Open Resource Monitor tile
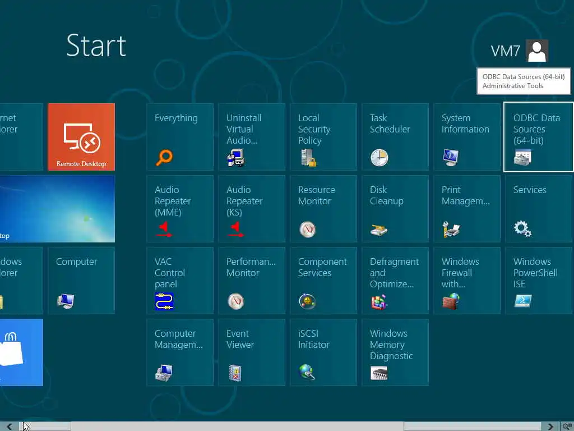The image size is (574, 431). point(323,209)
